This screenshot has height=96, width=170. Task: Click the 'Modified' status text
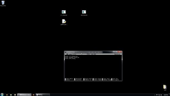117,54
